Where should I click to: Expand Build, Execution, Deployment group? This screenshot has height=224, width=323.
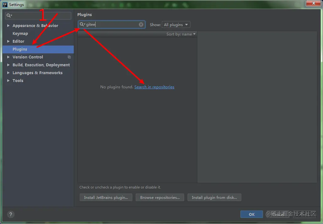click(8, 65)
